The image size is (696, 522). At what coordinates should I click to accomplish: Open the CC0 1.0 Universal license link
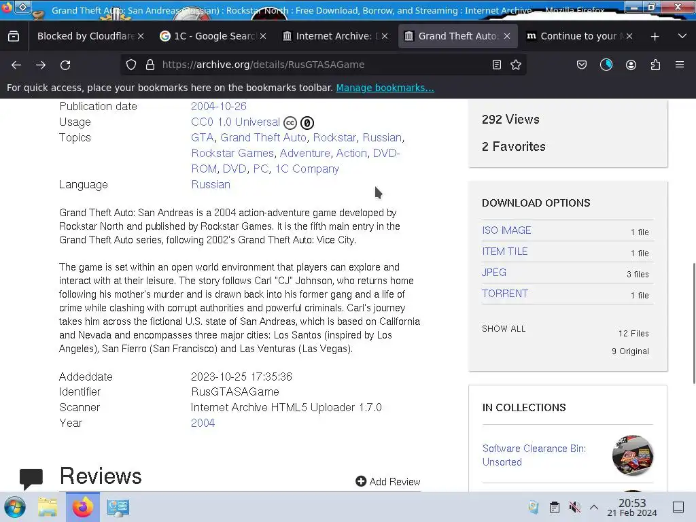235,122
